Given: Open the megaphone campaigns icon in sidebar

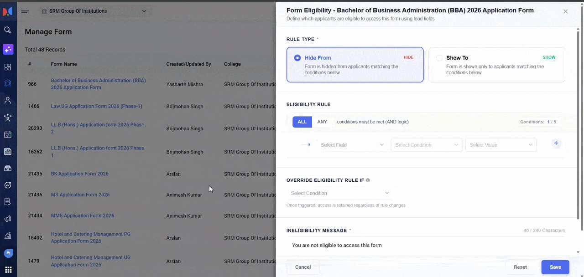Looking at the screenshot, I should (8, 219).
